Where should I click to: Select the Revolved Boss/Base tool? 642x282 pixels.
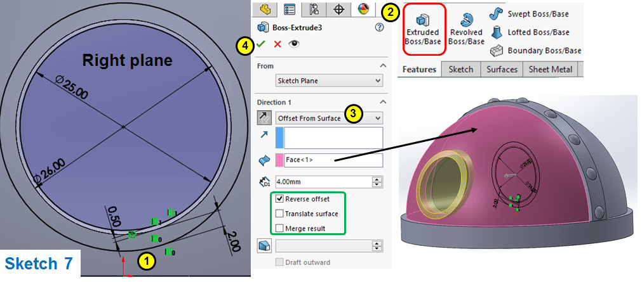pos(466,29)
